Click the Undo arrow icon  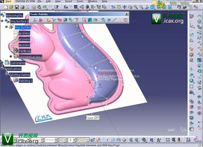pyautogui.click(x=45, y=7)
